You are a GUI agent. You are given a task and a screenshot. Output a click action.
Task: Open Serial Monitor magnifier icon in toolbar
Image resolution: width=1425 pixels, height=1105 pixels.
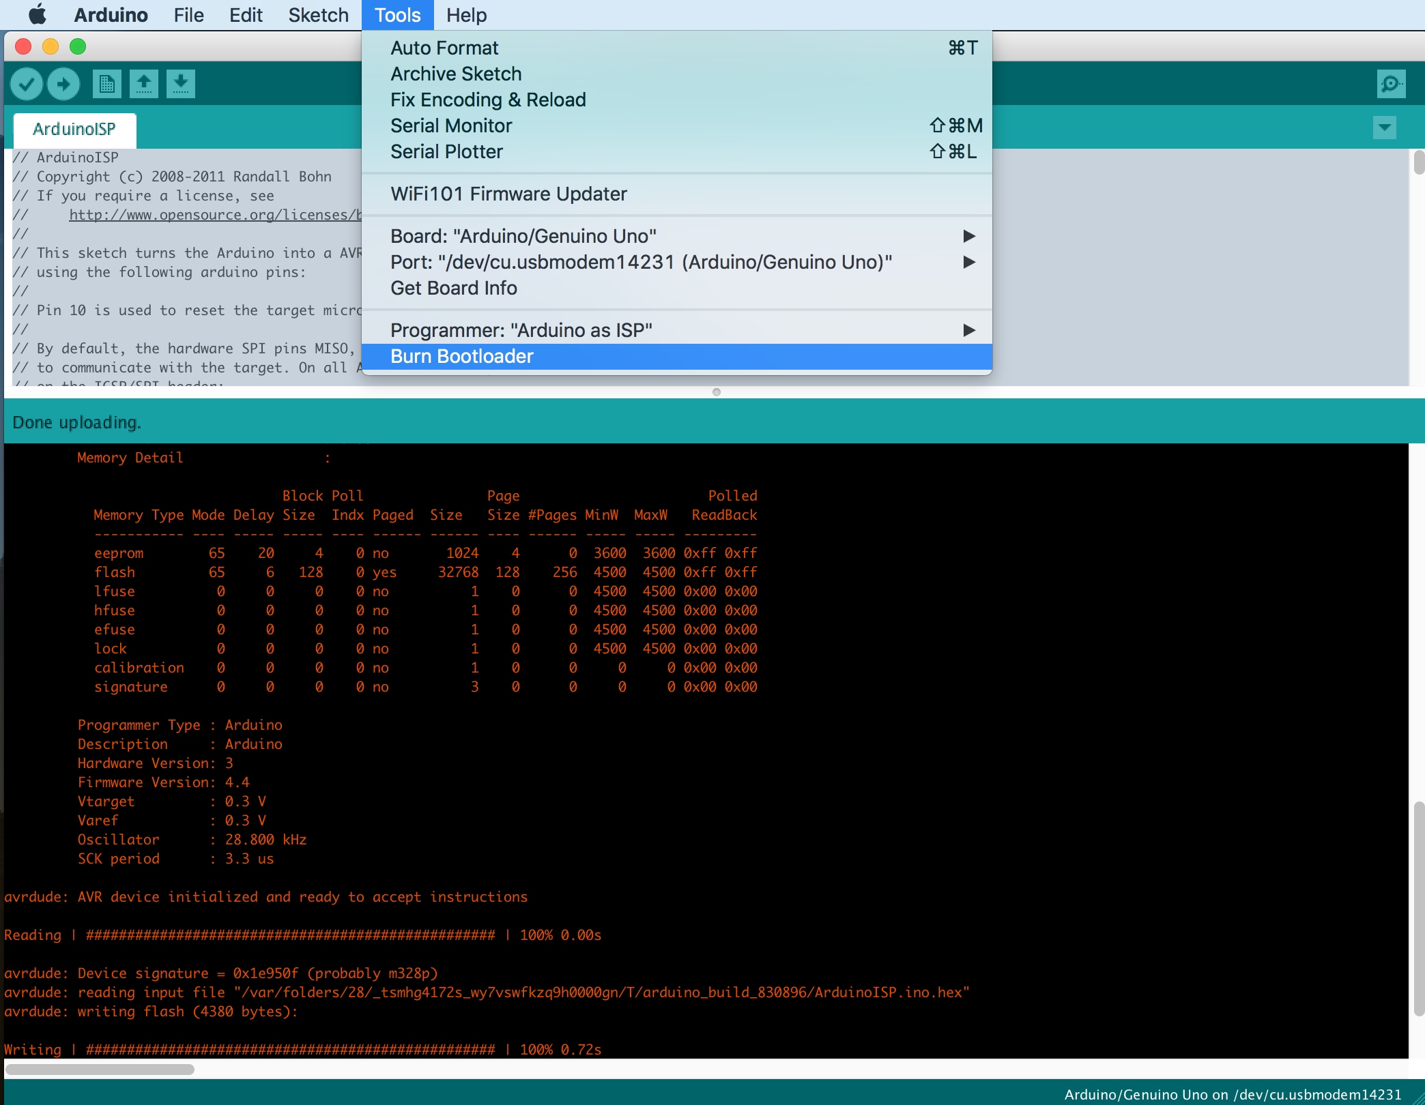[x=1391, y=85]
